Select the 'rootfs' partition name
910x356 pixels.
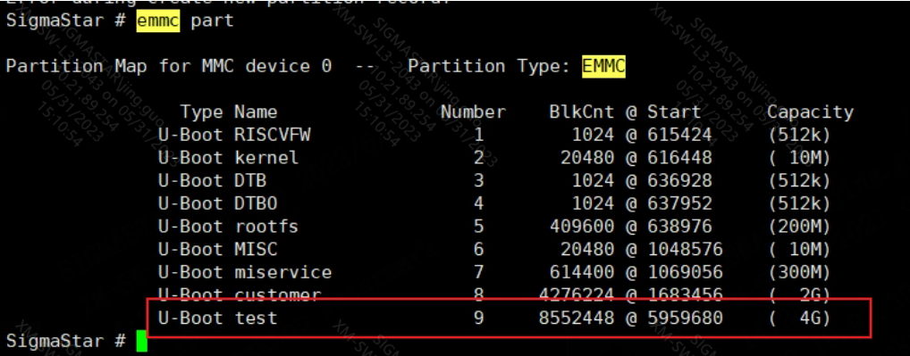(267, 227)
